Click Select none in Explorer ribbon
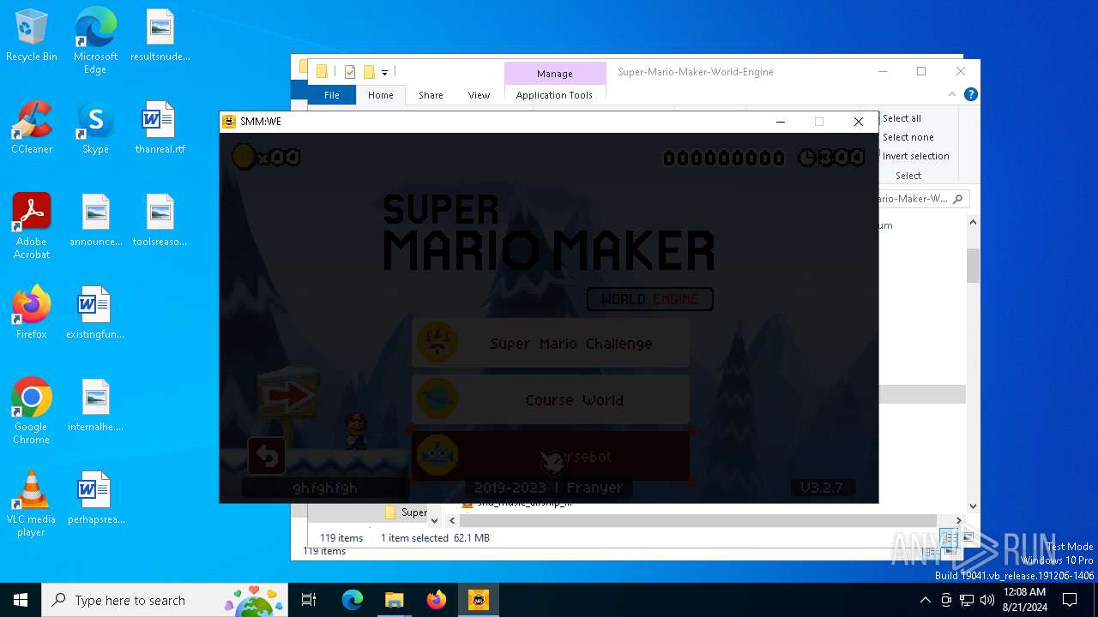Screen dimensions: 1098x617 [x=908, y=137]
